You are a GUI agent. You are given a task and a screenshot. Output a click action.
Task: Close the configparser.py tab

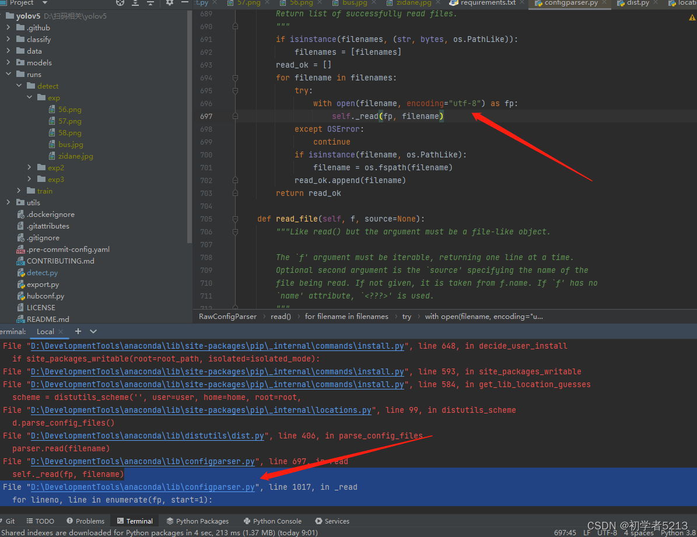coord(604,3)
